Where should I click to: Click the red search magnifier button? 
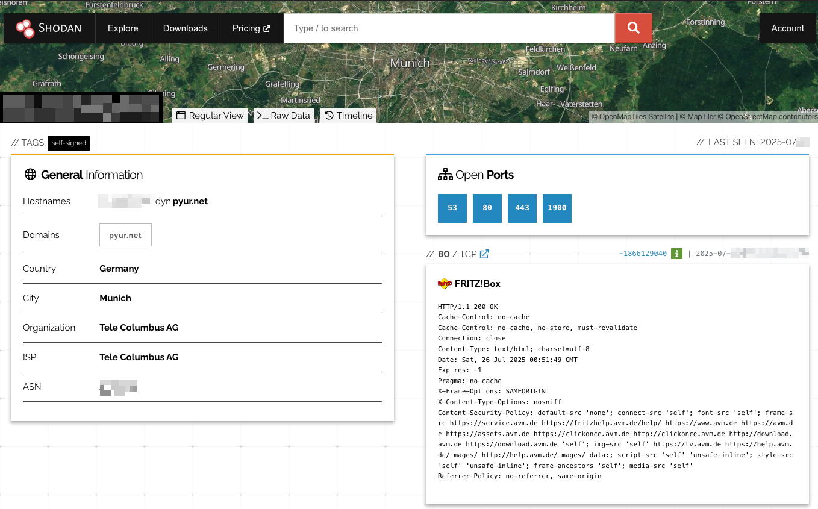coord(633,28)
